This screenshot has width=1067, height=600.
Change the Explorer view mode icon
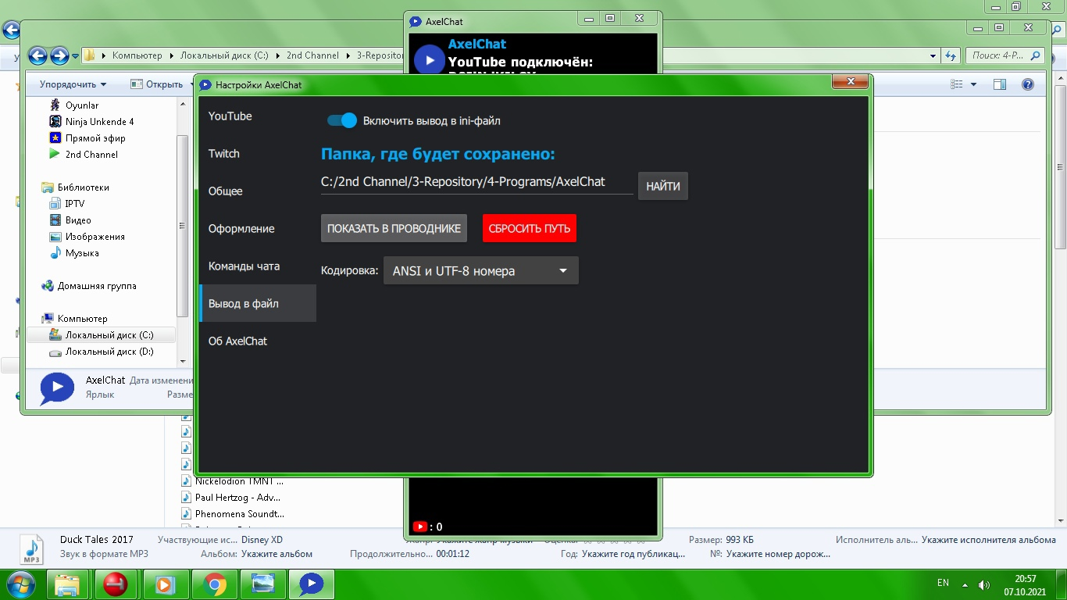tap(957, 84)
